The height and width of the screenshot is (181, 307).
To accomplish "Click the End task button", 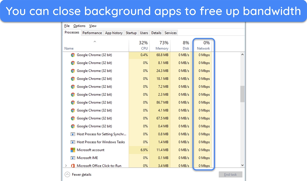I will pyautogui.click(x=231, y=175).
